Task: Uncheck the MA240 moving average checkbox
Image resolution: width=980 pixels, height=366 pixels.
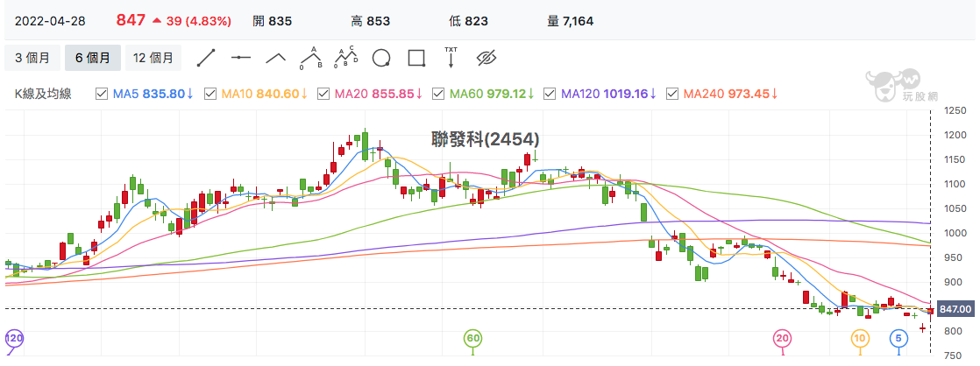Action: tap(672, 94)
